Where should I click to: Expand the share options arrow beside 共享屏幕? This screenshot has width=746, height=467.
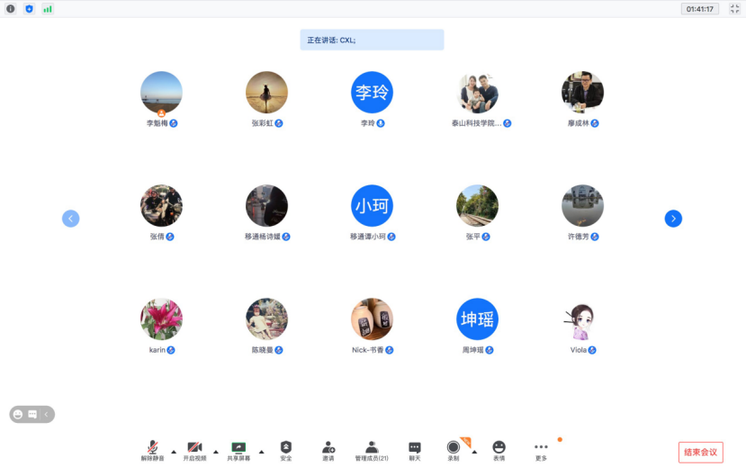(x=261, y=452)
